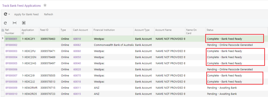Open reference link BF000003
The width and height of the screenshot is (268, 97).
(x=12, y=51)
